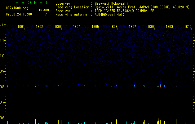
Task: Click the 1.0 kHz axis label
Action: point(2,56)
